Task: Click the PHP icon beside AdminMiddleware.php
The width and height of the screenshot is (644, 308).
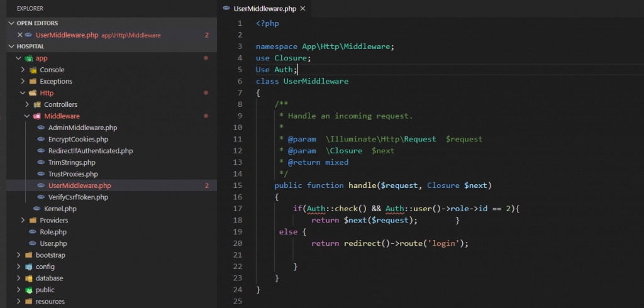Action: pyautogui.click(x=41, y=128)
